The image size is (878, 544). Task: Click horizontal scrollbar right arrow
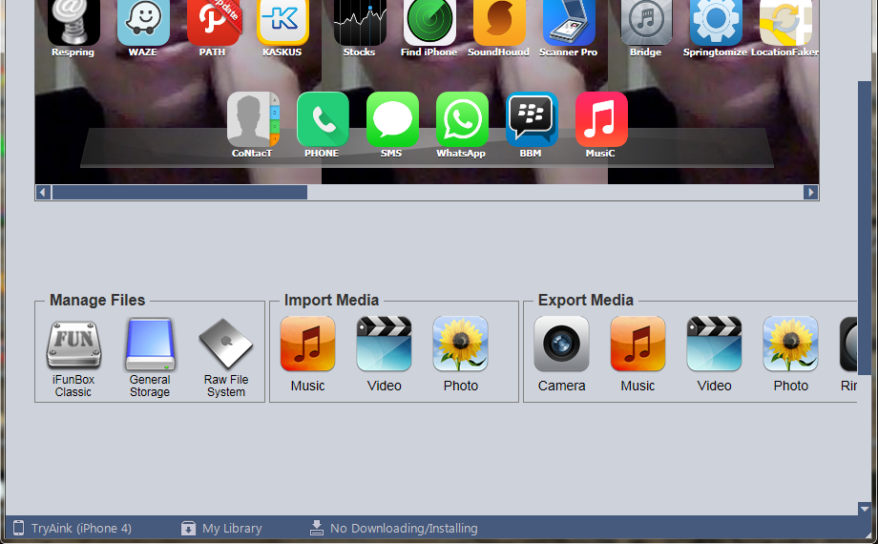pyautogui.click(x=810, y=192)
